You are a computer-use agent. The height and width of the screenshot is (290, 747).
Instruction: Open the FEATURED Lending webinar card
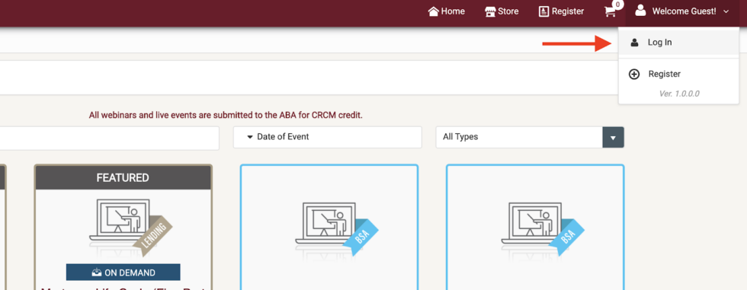tap(123, 228)
